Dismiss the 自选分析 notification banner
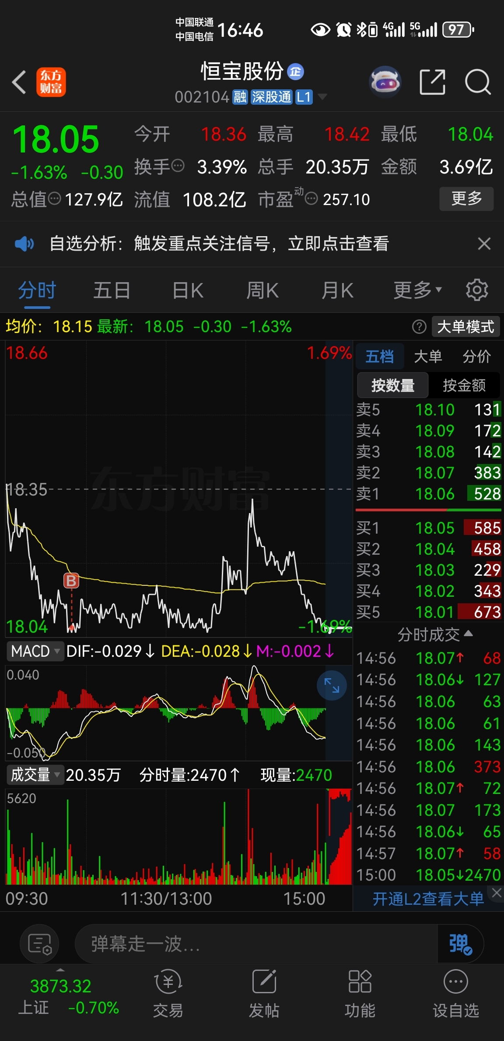504x1041 pixels. pos(484,244)
